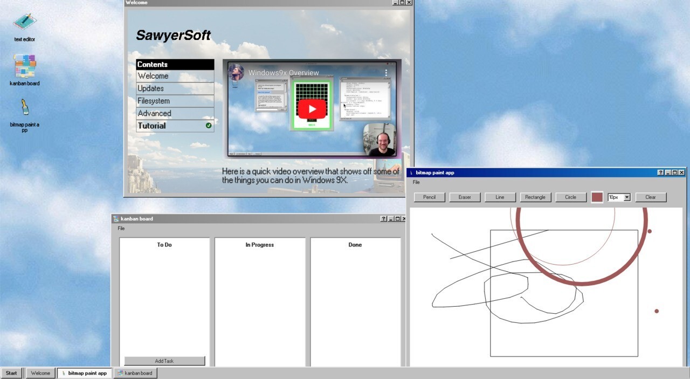Viewport: 690px width, 379px height.
Task: Choose the Rectangle drawing tool
Action: tap(535, 197)
